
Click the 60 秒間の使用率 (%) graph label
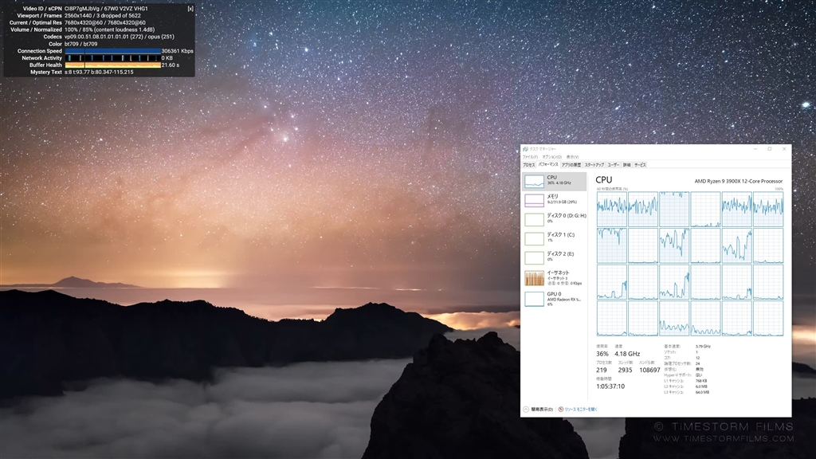612,189
